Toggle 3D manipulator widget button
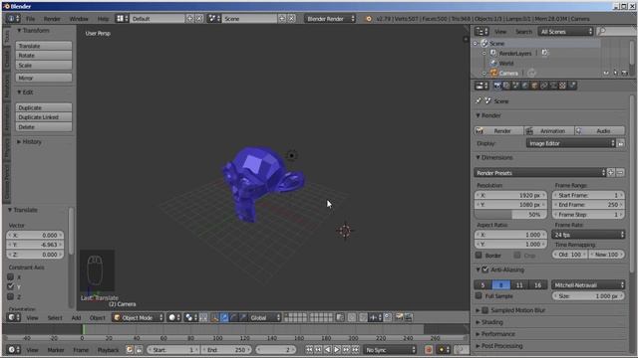Screen dimensions: 638x358 pyautogui.click(x=214, y=318)
